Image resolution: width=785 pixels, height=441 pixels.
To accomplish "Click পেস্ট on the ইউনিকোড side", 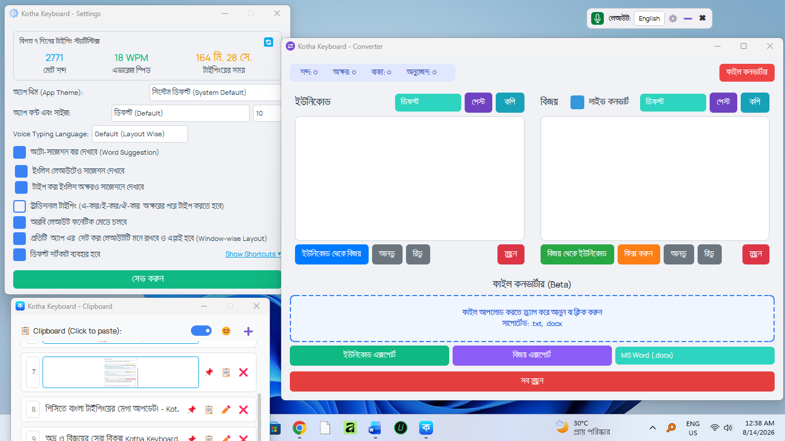I will click(478, 103).
